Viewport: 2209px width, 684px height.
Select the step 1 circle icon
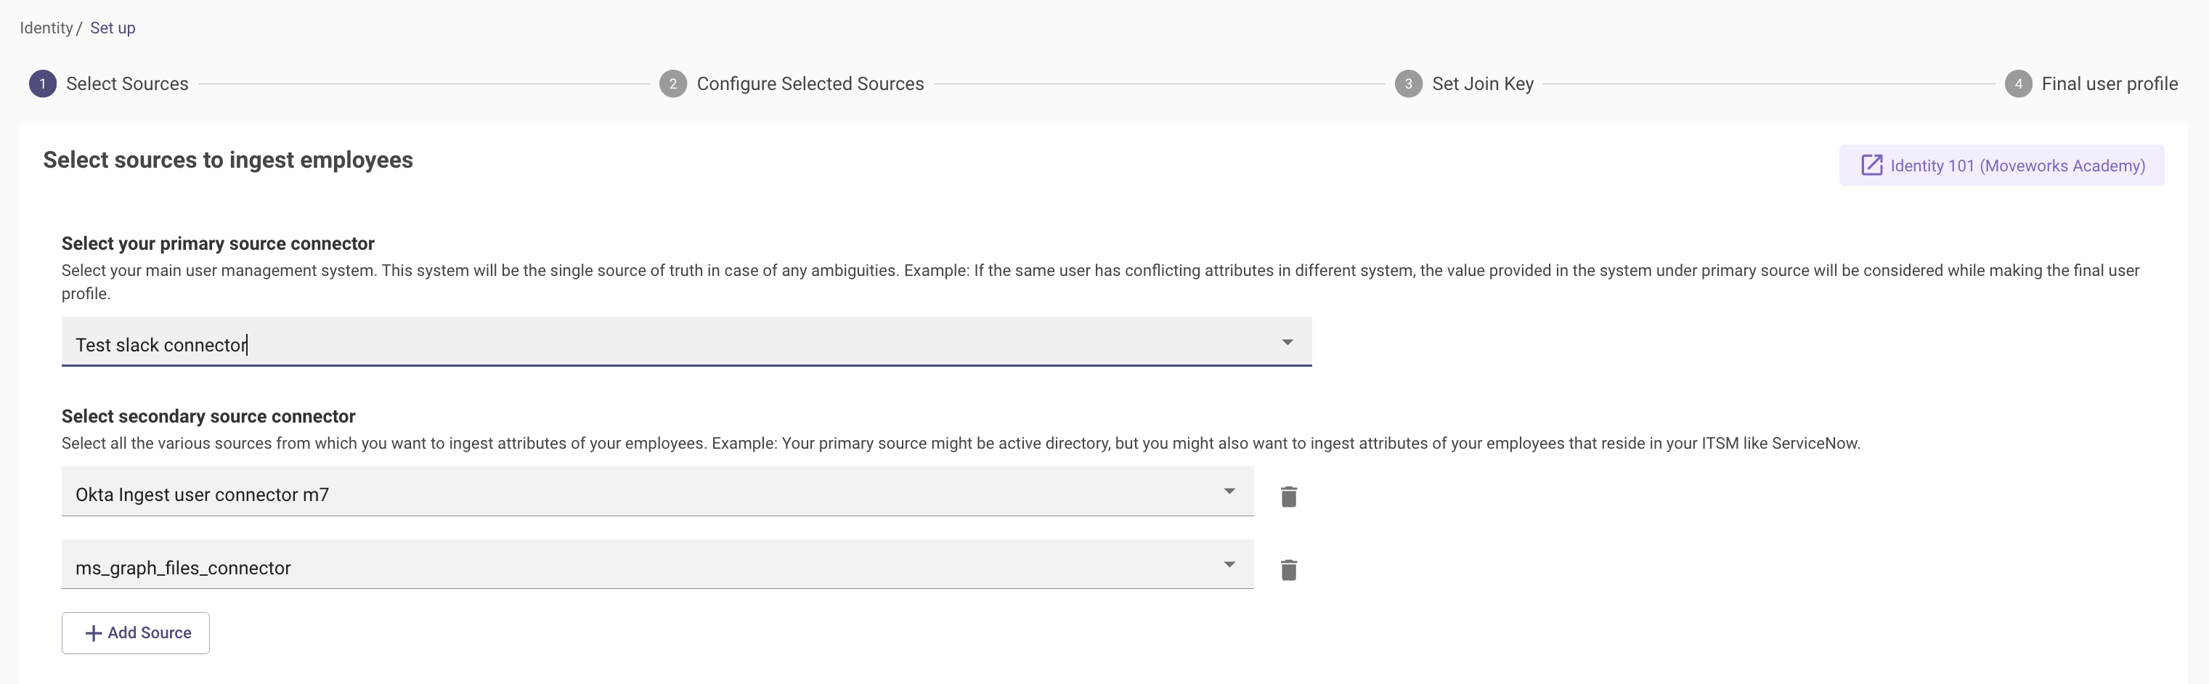pyautogui.click(x=43, y=84)
